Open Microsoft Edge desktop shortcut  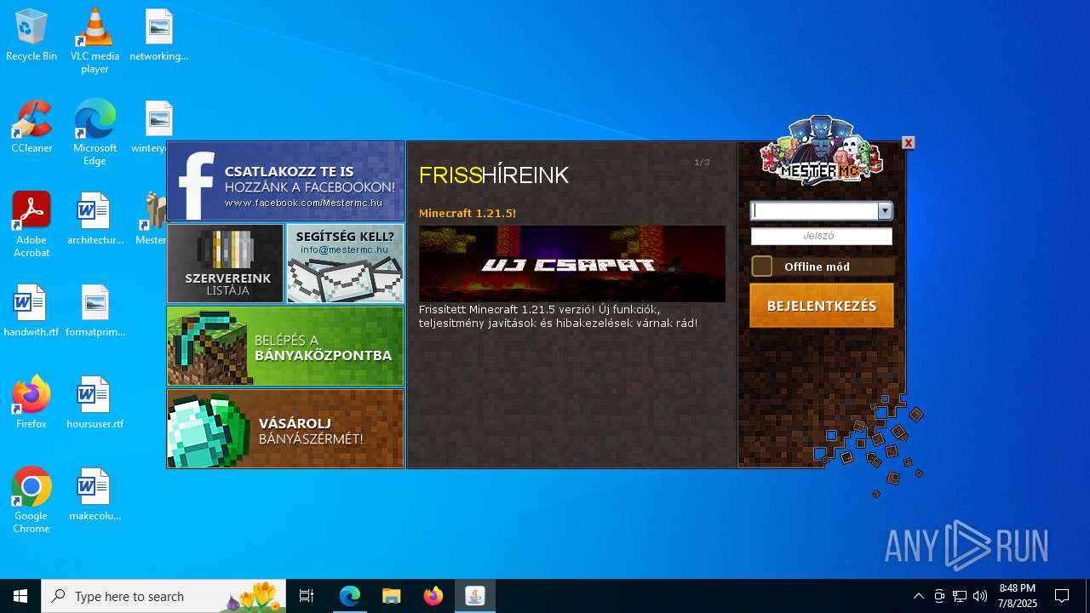[95, 133]
